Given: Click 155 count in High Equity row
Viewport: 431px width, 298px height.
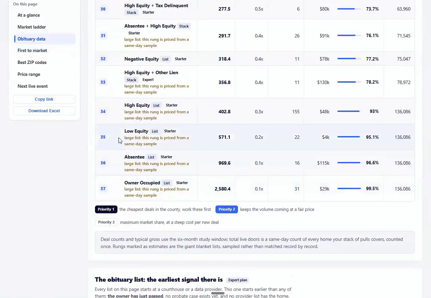Looking at the screenshot, I should (296, 112).
